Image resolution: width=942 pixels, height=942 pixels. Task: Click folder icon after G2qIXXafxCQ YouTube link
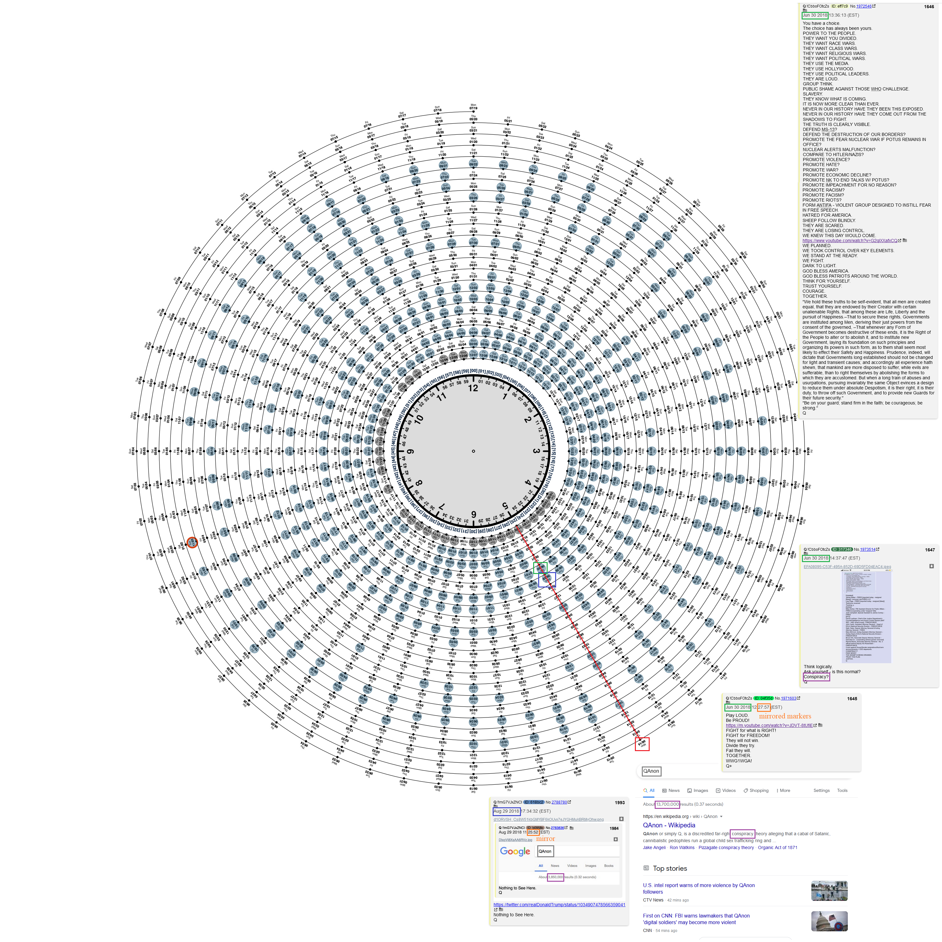(x=905, y=241)
